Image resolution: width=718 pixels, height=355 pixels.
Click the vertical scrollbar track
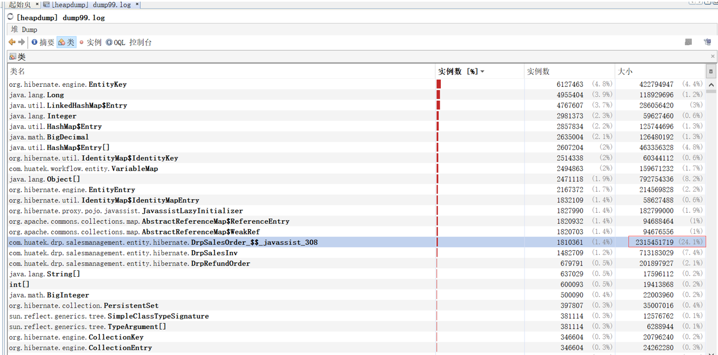711,223
